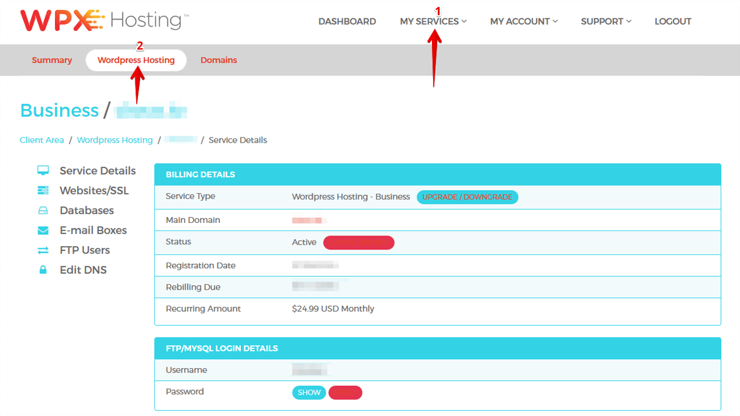Click the red button next to Active status
The width and height of the screenshot is (740, 416).
pyautogui.click(x=359, y=242)
